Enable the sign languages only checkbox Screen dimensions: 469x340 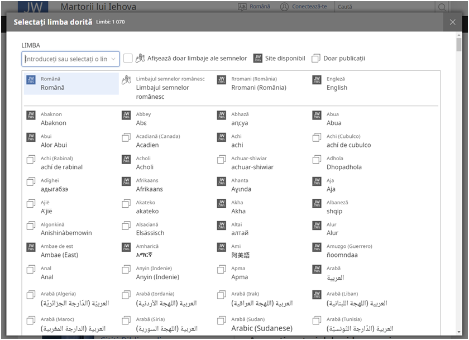tap(128, 58)
